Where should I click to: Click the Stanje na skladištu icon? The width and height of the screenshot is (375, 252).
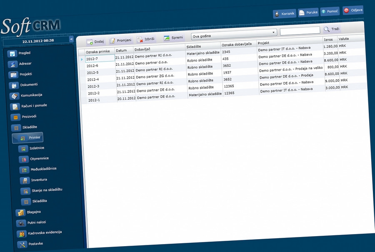[x=25, y=191]
